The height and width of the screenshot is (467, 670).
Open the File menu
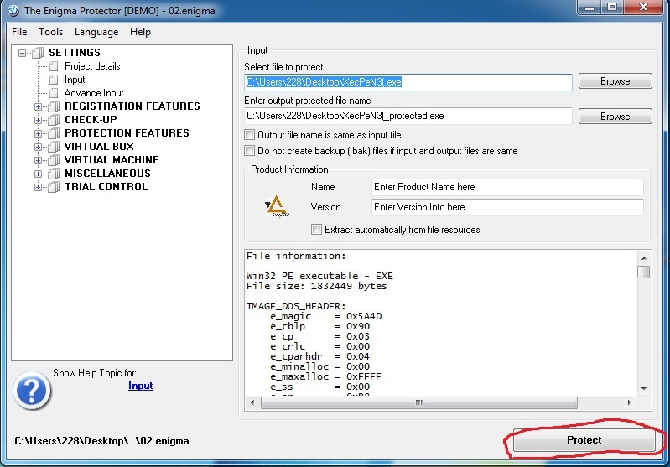click(x=19, y=32)
